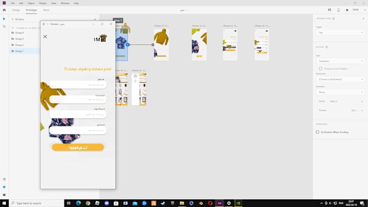Click the Windows taskbar search box

pyautogui.click(x=37, y=203)
